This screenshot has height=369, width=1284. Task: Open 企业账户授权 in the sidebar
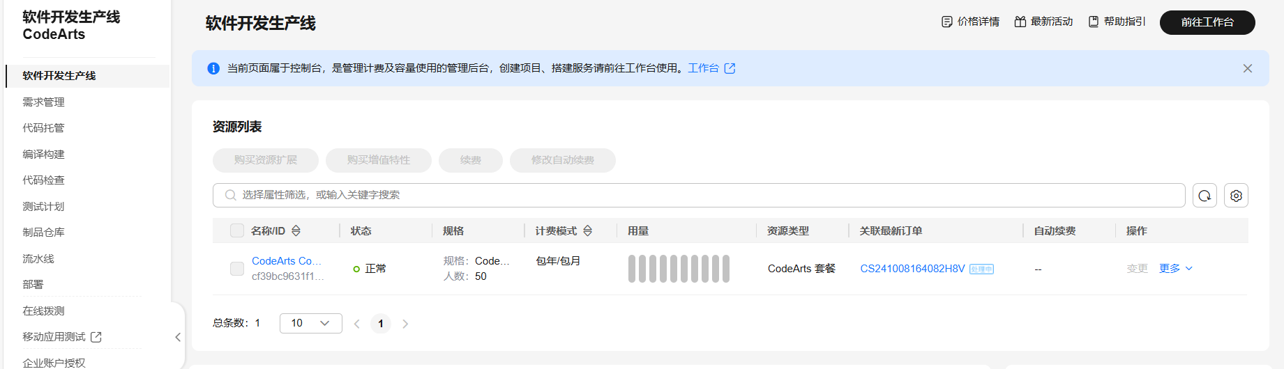tap(54, 363)
